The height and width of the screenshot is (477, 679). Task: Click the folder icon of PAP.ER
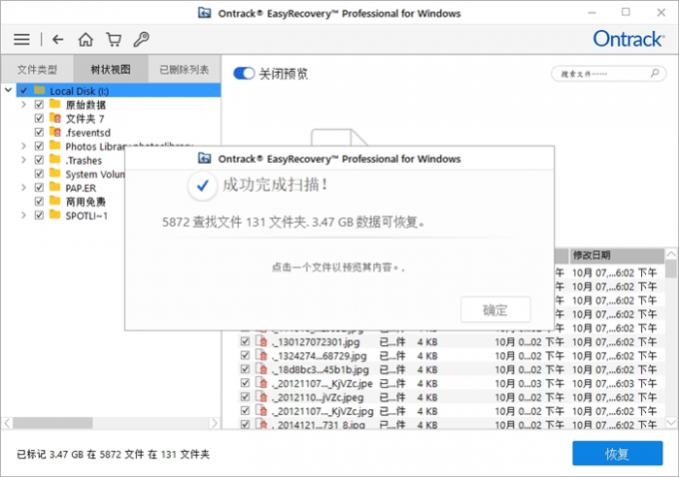pos(55,187)
